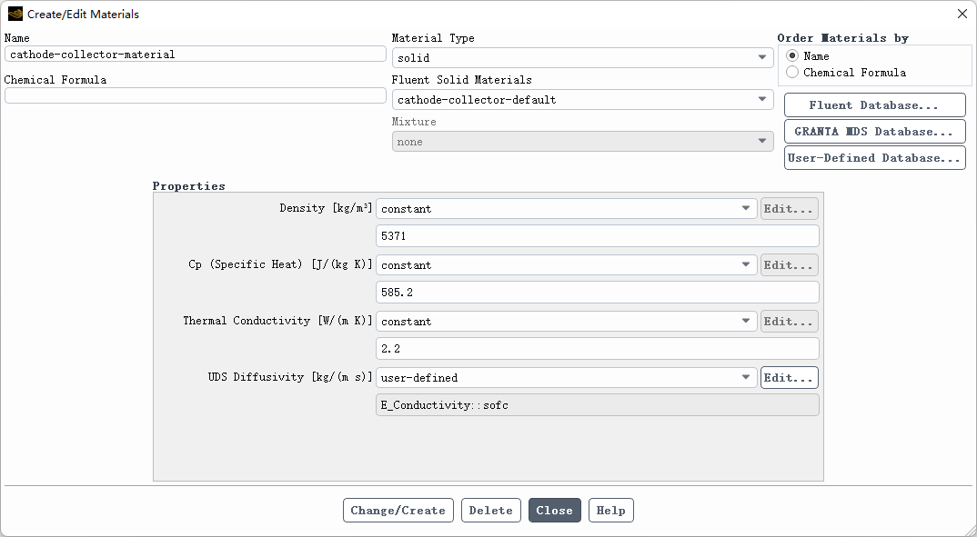Close the Create/Edit Materials window
The height and width of the screenshot is (537, 977).
(962, 14)
